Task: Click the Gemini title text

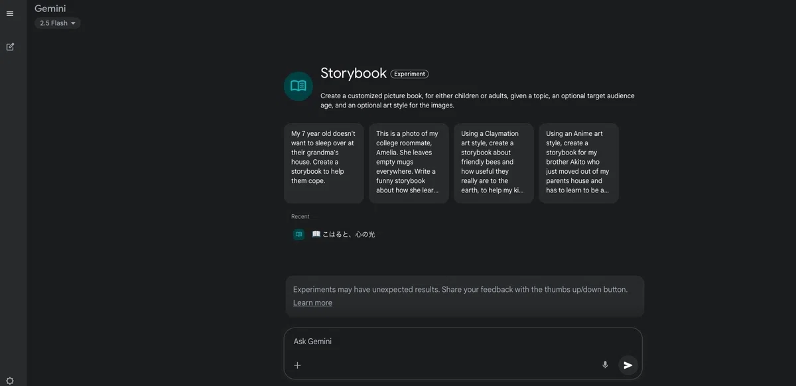Action: point(50,8)
